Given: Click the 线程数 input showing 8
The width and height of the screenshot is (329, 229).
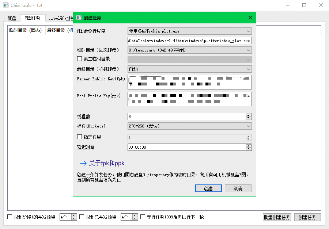Looking at the screenshot, I should [186, 117].
